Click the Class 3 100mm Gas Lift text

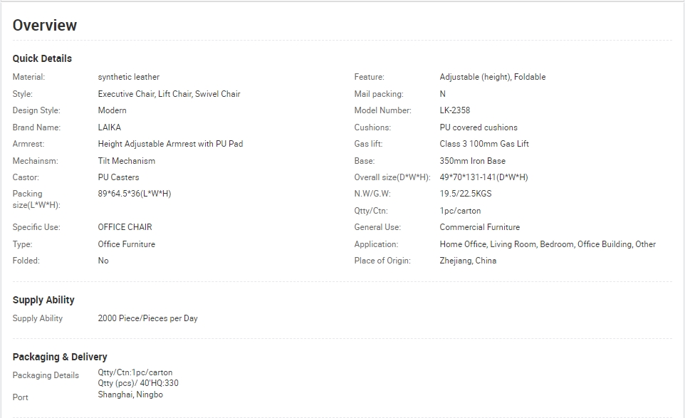(484, 144)
